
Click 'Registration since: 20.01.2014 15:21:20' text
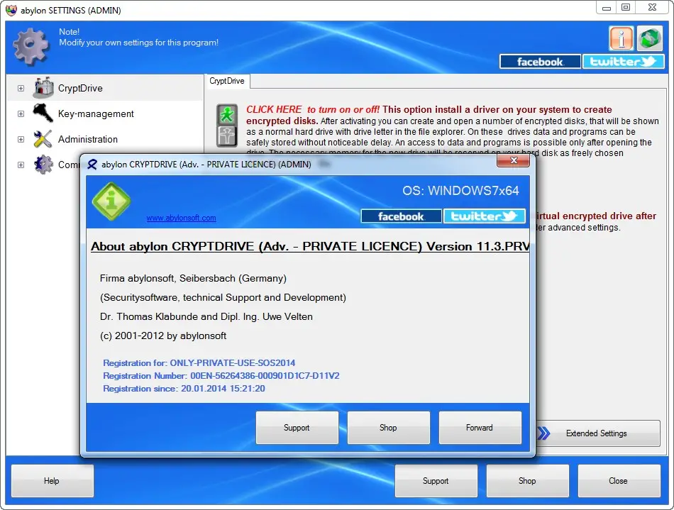184,389
